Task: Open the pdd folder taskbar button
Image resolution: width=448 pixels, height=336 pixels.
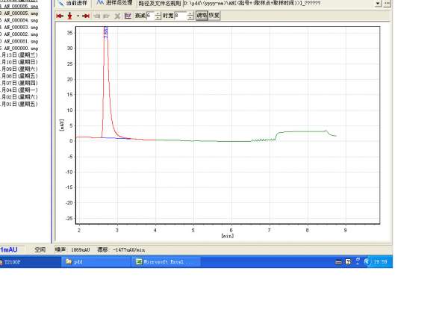Action: tap(96, 262)
